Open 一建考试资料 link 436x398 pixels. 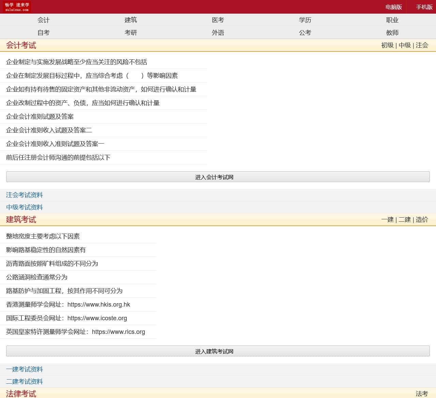tap(25, 369)
